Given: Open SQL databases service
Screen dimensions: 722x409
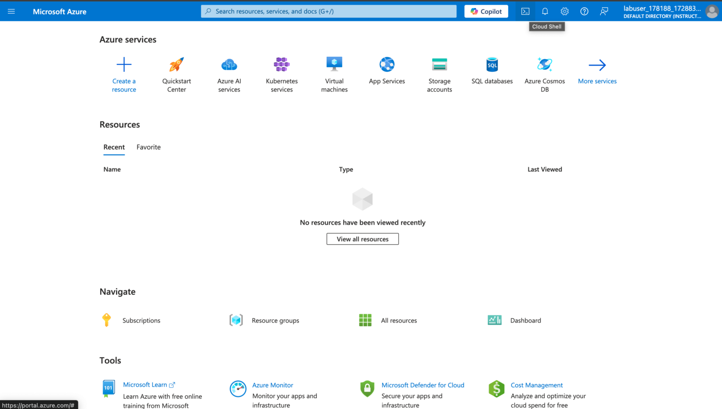Looking at the screenshot, I should 492,73.
